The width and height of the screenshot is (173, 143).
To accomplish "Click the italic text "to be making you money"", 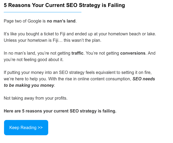I will [x=29, y=85].
